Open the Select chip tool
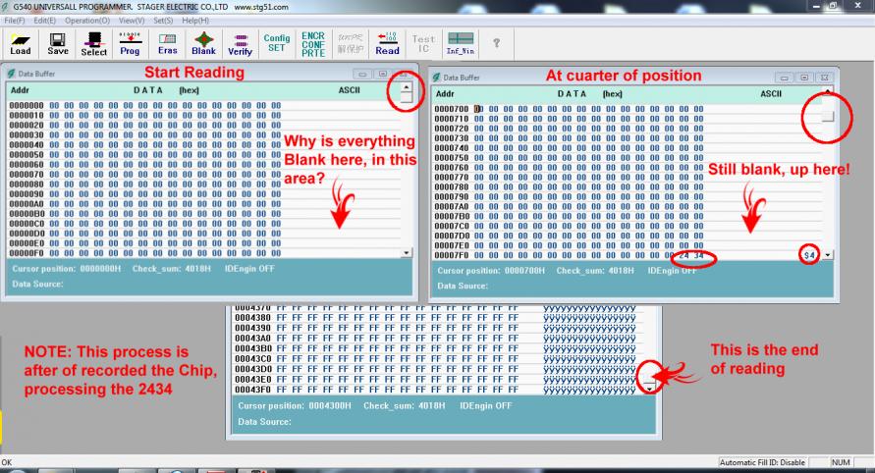 click(x=94, y=44)
